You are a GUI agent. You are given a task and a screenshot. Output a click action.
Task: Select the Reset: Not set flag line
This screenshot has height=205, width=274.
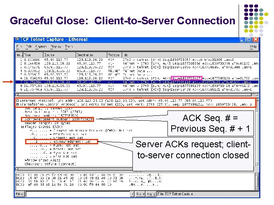point(56,149)
